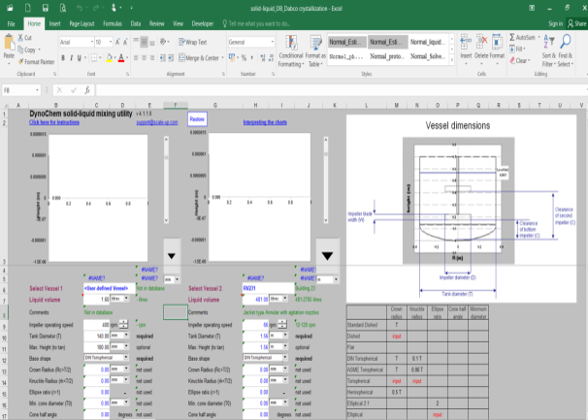Switch to the Developer tab
Viewport: 588px width, 420px height.
coord(203,24)
